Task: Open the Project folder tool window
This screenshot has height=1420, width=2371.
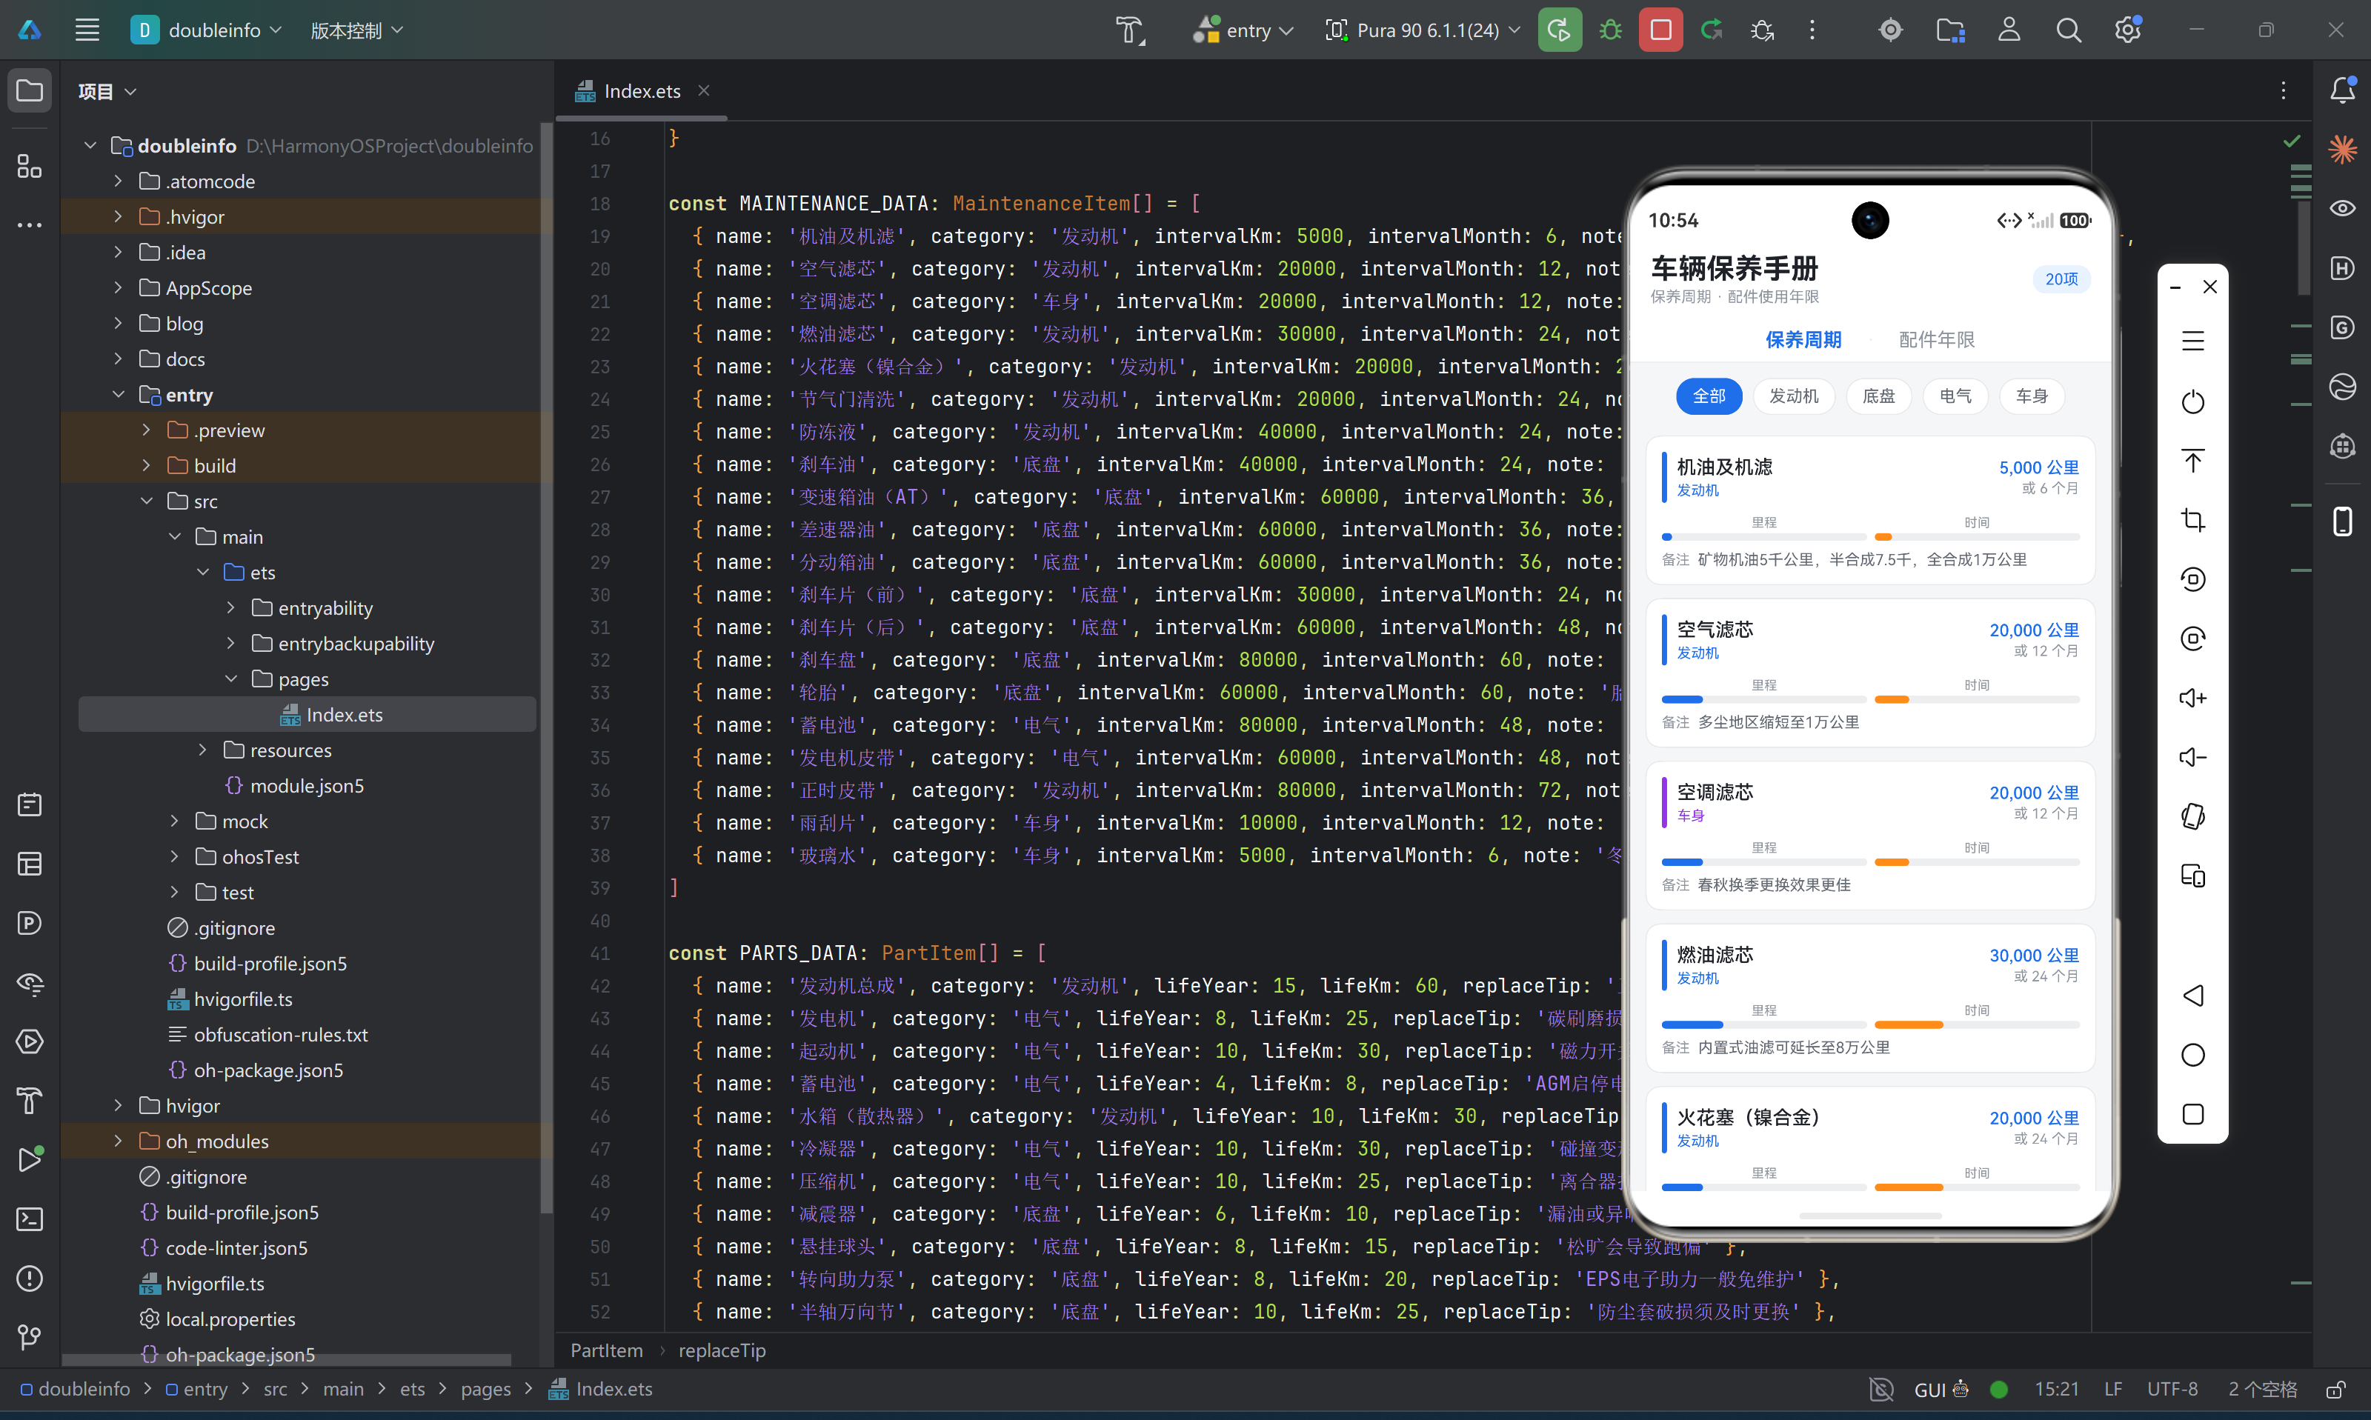Action: pyautogui.click(x=30, y=90)
